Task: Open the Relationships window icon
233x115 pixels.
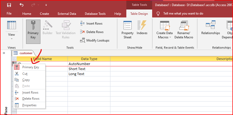Action: (211, 25)
